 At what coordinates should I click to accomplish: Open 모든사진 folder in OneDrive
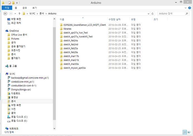[16, 50]
